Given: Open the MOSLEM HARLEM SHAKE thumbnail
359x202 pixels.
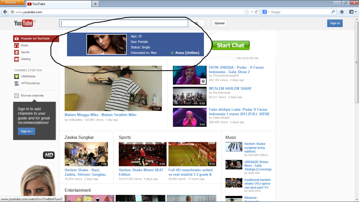Looking at the screenshot, I should (x=190, y=96).
